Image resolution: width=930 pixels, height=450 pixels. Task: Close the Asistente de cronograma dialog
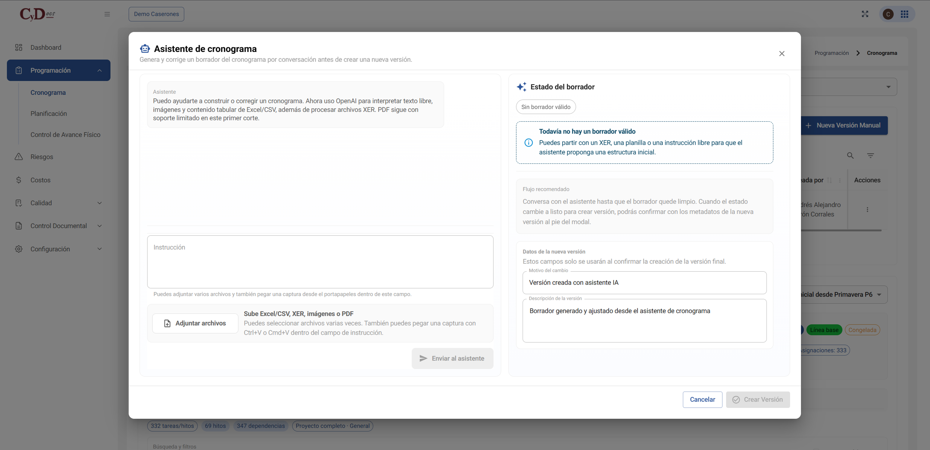(782, 54)
